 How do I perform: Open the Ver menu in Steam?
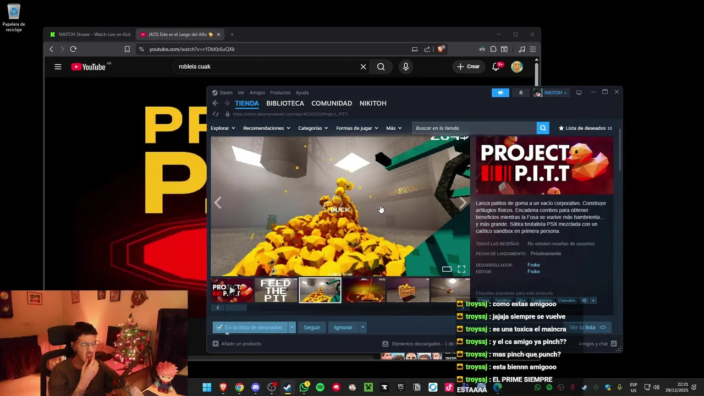coord(241,92)
